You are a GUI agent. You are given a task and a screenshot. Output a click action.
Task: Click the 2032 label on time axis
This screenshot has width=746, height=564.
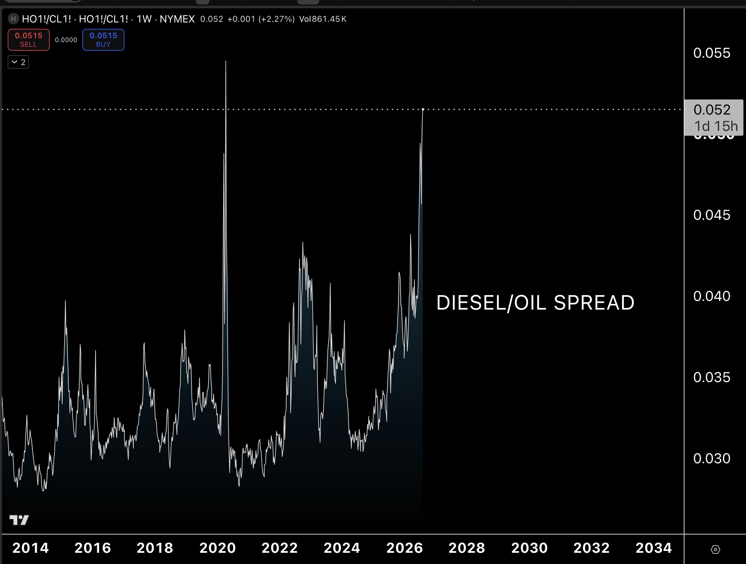tap(591, 548)
